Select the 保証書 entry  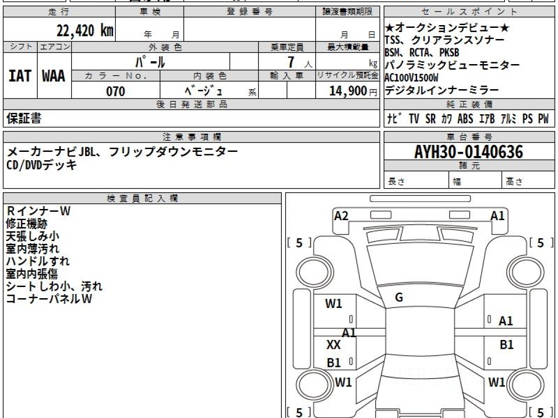pos(24,119)
